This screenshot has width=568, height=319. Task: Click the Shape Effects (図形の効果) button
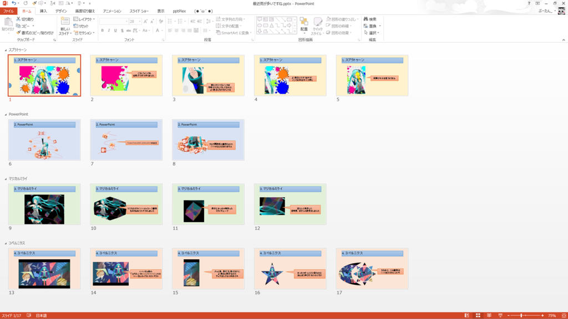(340, 33)
